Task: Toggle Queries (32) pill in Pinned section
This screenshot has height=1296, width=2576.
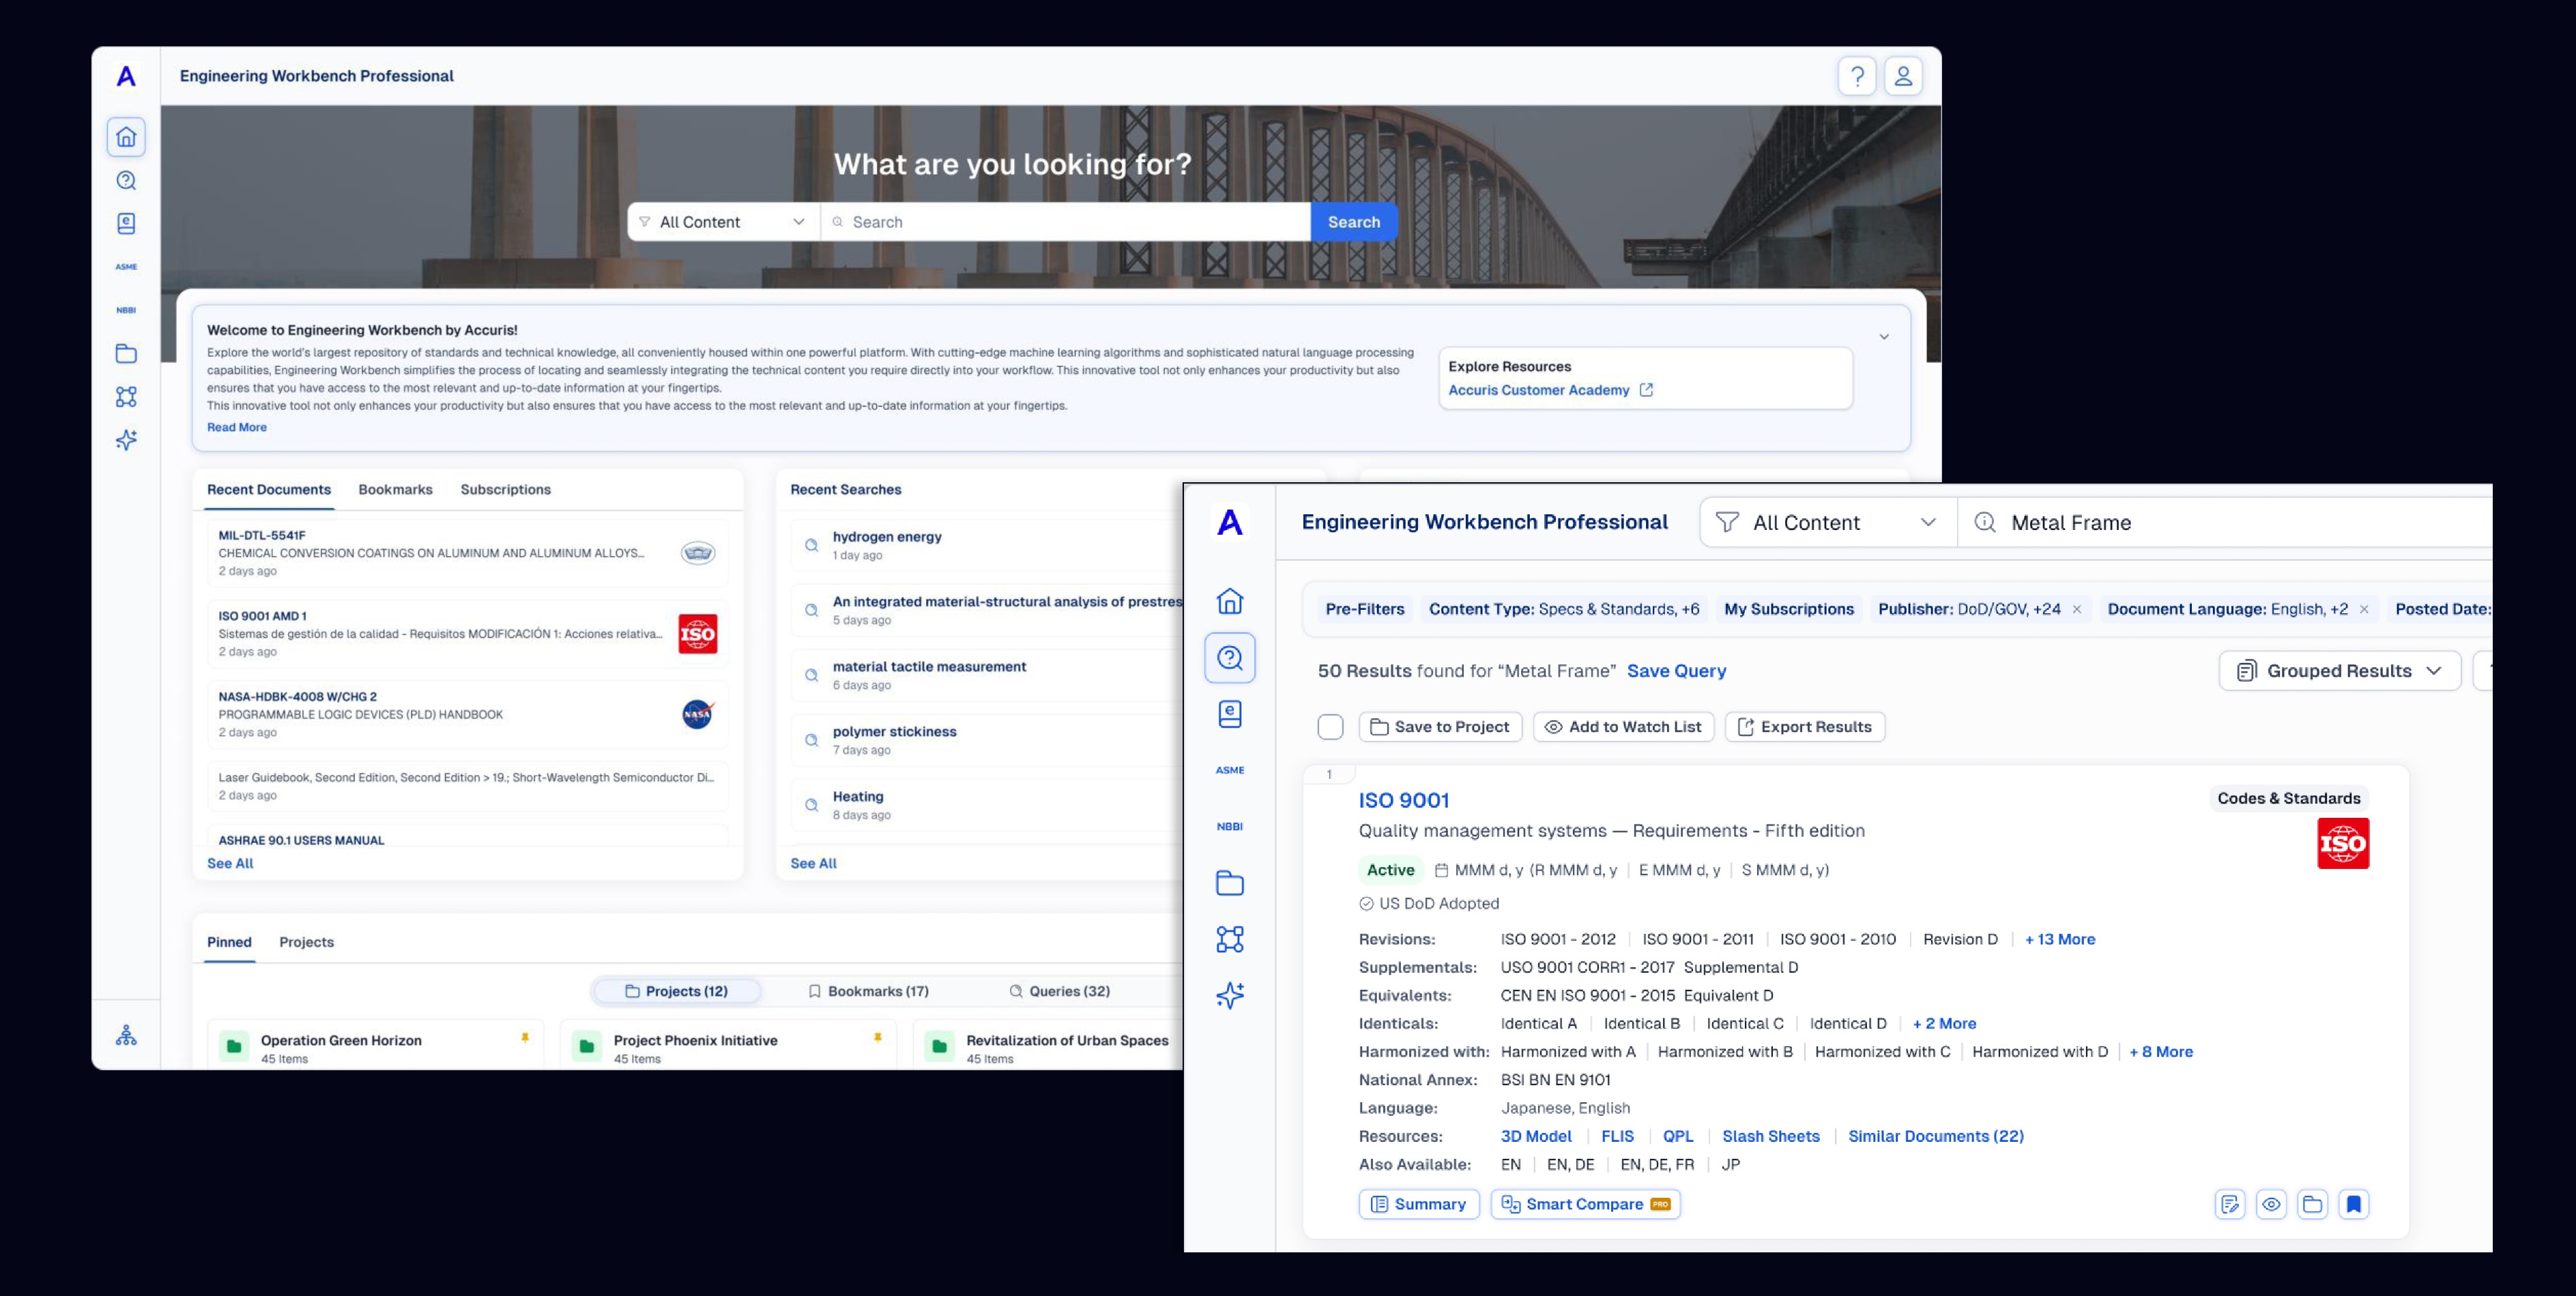Action: pyautogui.click(x=1060, y=991)
